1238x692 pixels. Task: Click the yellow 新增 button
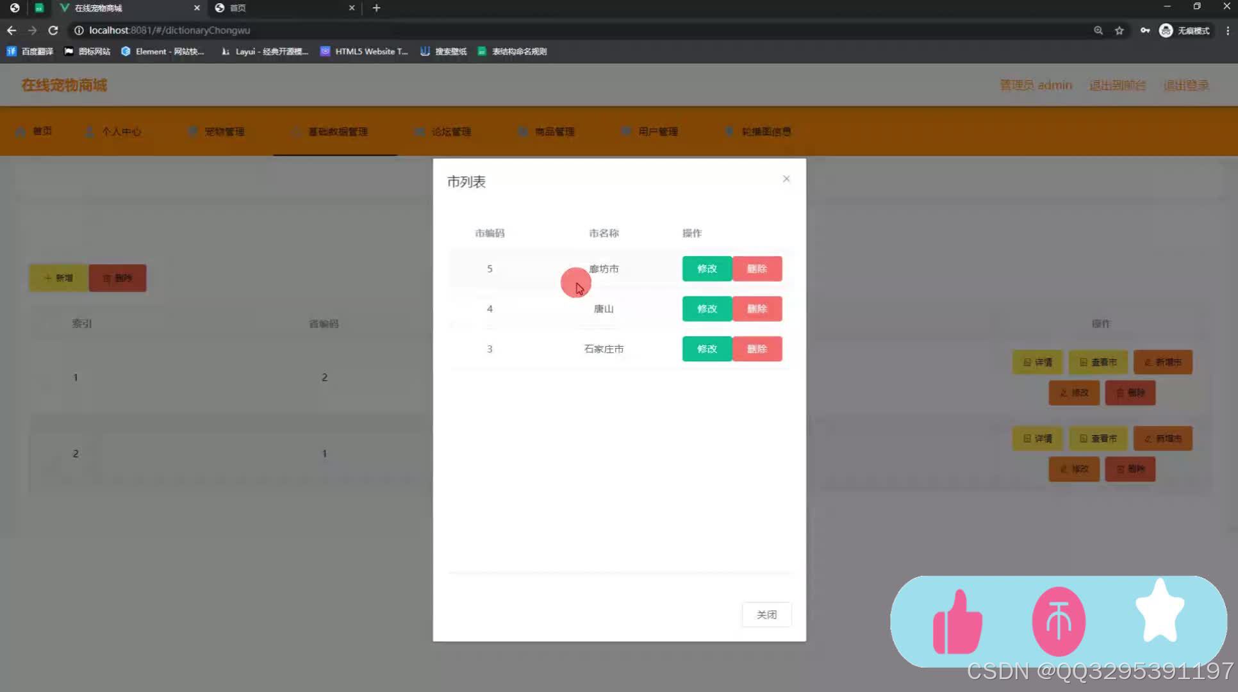[x=58, y=278]
